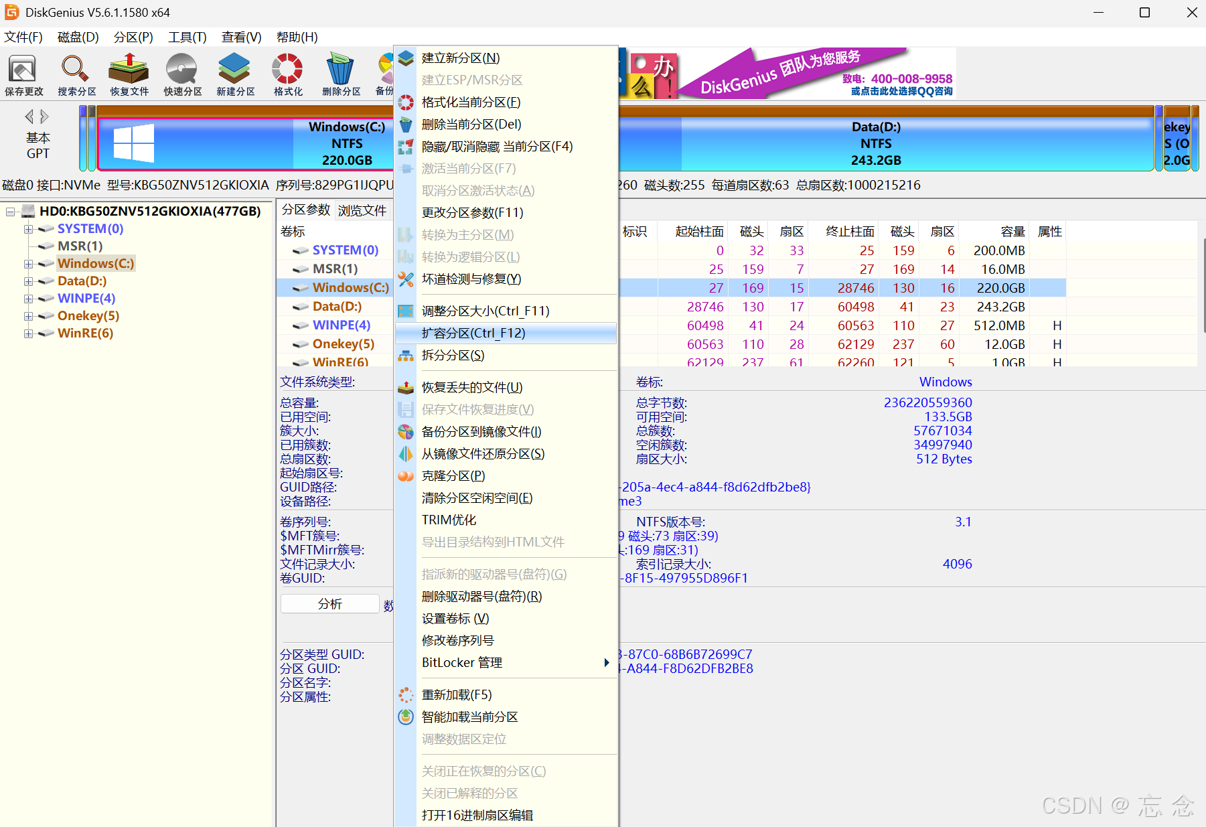Open the BitLocker 管理 submenu arrow
1206x827 pixels.
pos(607,663)
